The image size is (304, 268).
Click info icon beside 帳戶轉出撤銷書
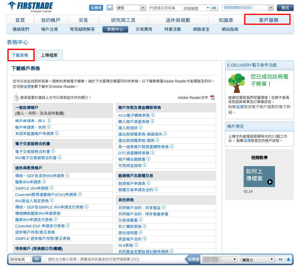pyautogui.click(x=149, y=159)
